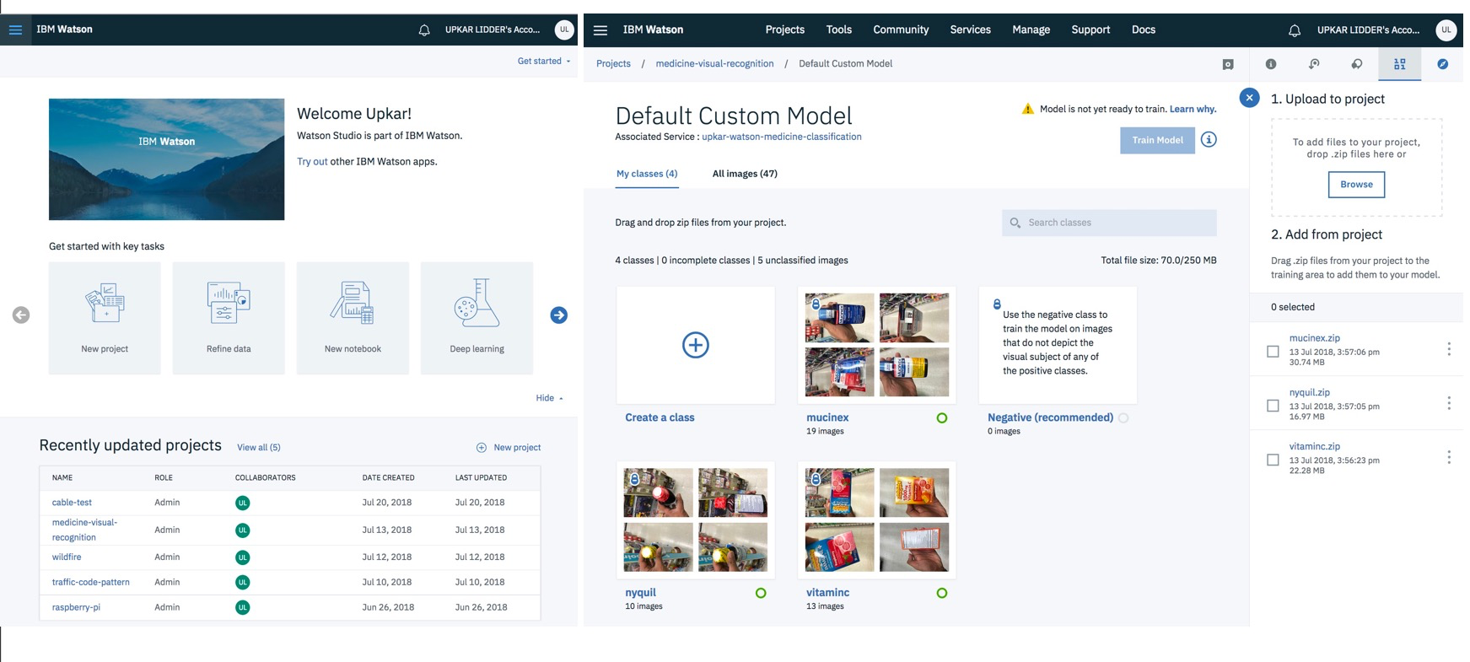Go to previous key tasks with left arrow
Image resolution: width=1470 pixels, height=662 pixels.
coord(21,315)
